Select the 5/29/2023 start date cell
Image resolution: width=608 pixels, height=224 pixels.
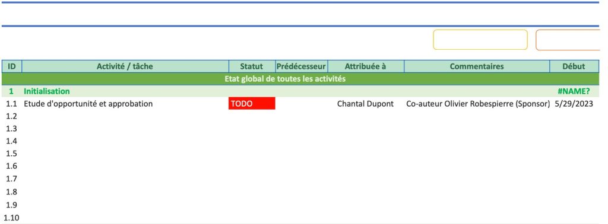pos(574,104)
